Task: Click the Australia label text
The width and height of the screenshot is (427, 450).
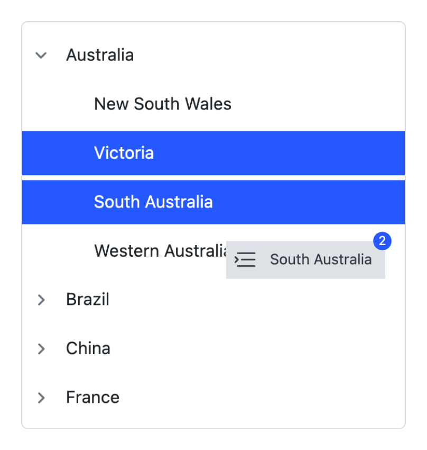Action: (x=100, y=55)
